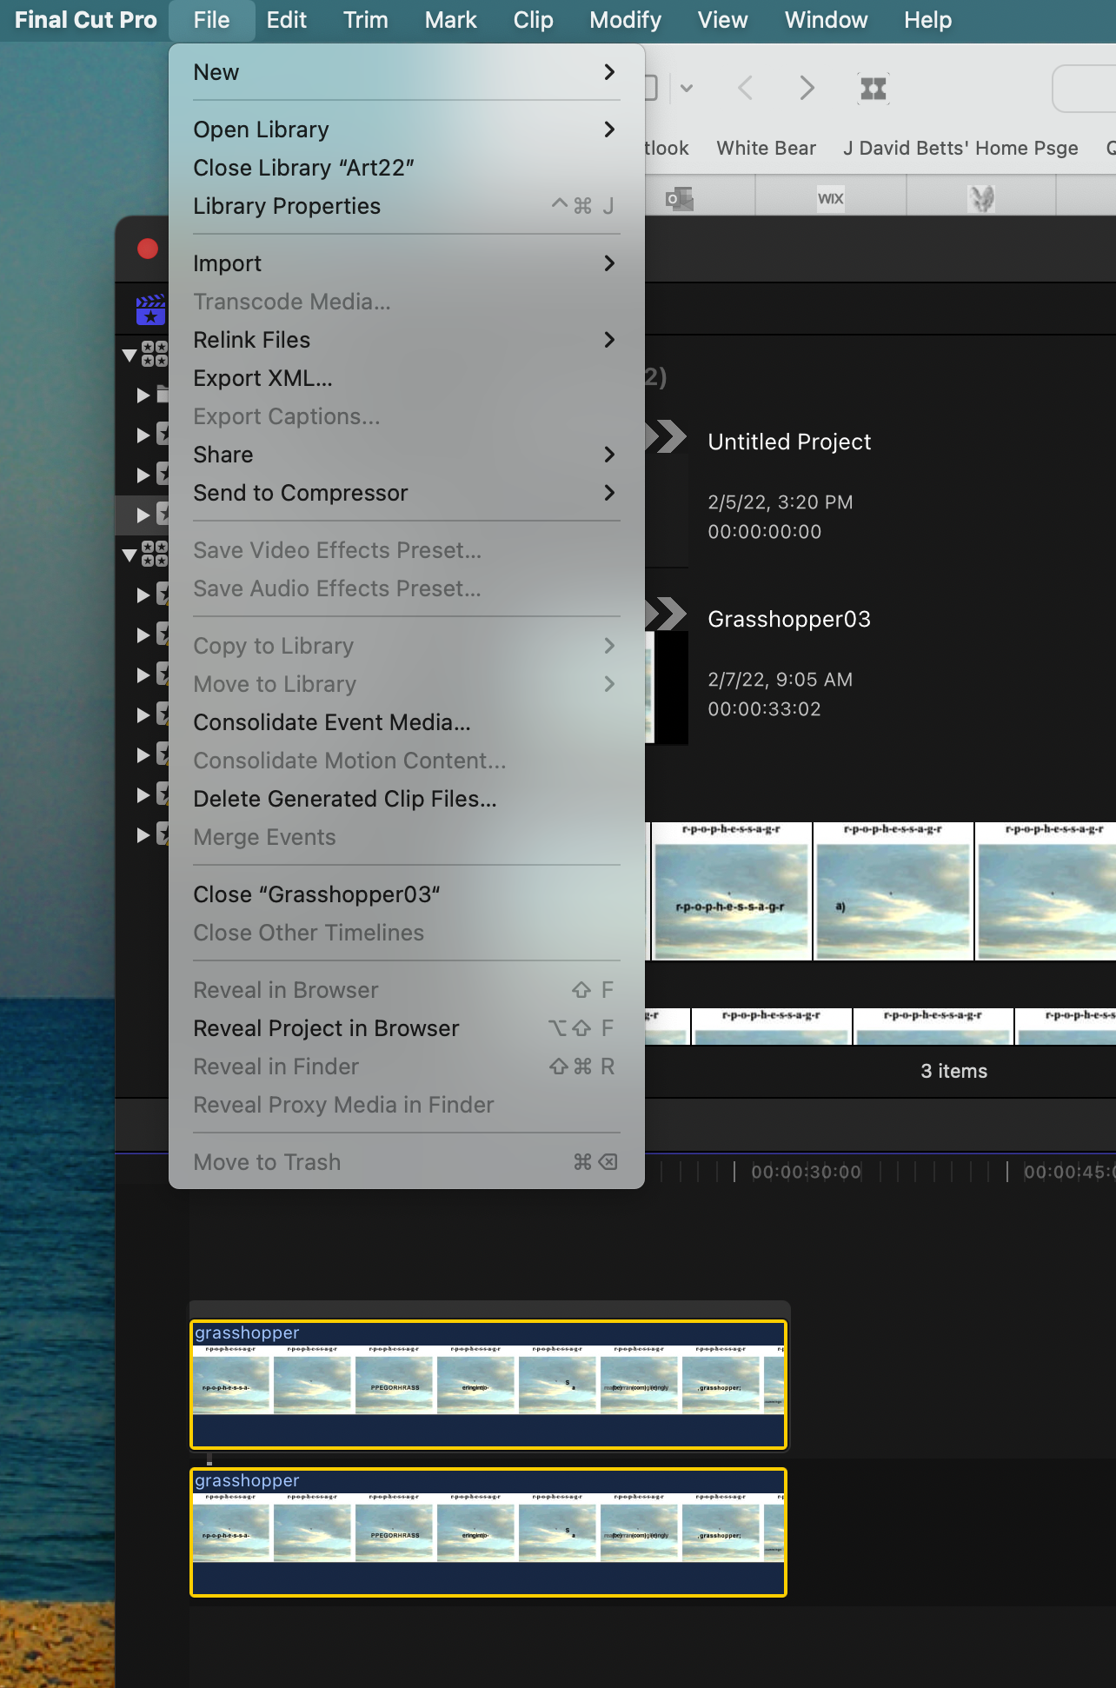Choose Consolidate Event Media…
The height and width of the screenshot is (1688, 1116).
click(x=406, y=722)
